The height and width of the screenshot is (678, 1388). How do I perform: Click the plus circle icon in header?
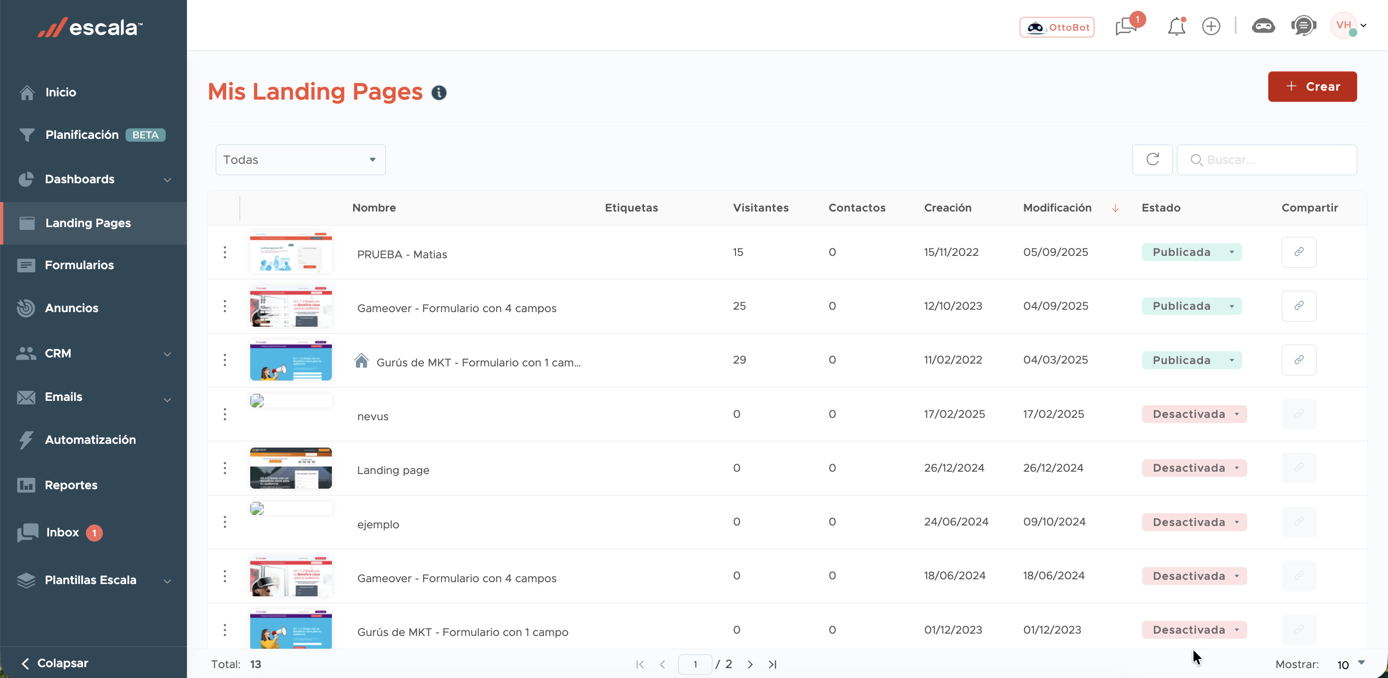coord(1211,26)
